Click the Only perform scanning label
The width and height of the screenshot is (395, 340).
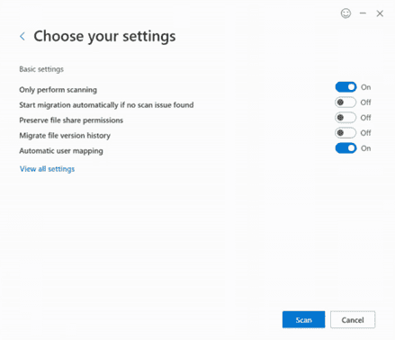(x=58, y=90)
